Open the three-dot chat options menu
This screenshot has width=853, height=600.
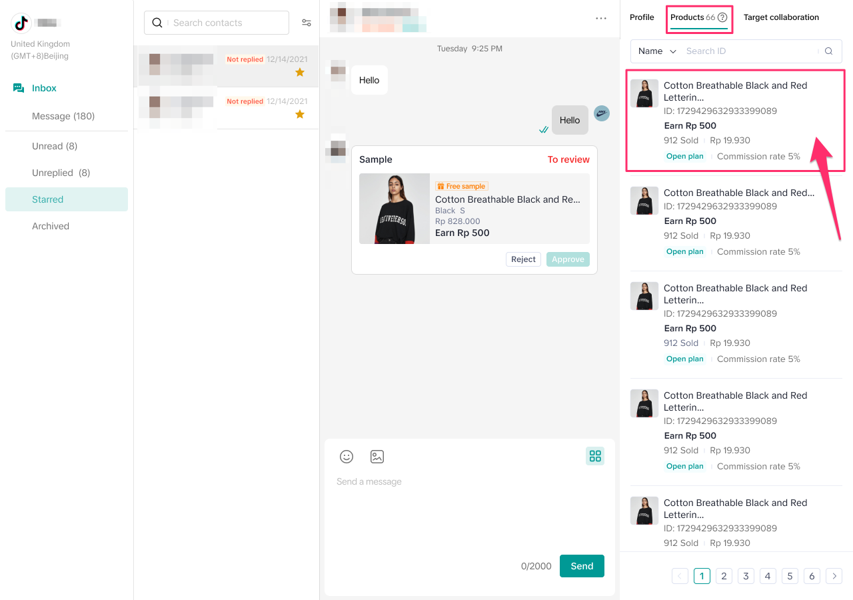[x=601, y=19]
